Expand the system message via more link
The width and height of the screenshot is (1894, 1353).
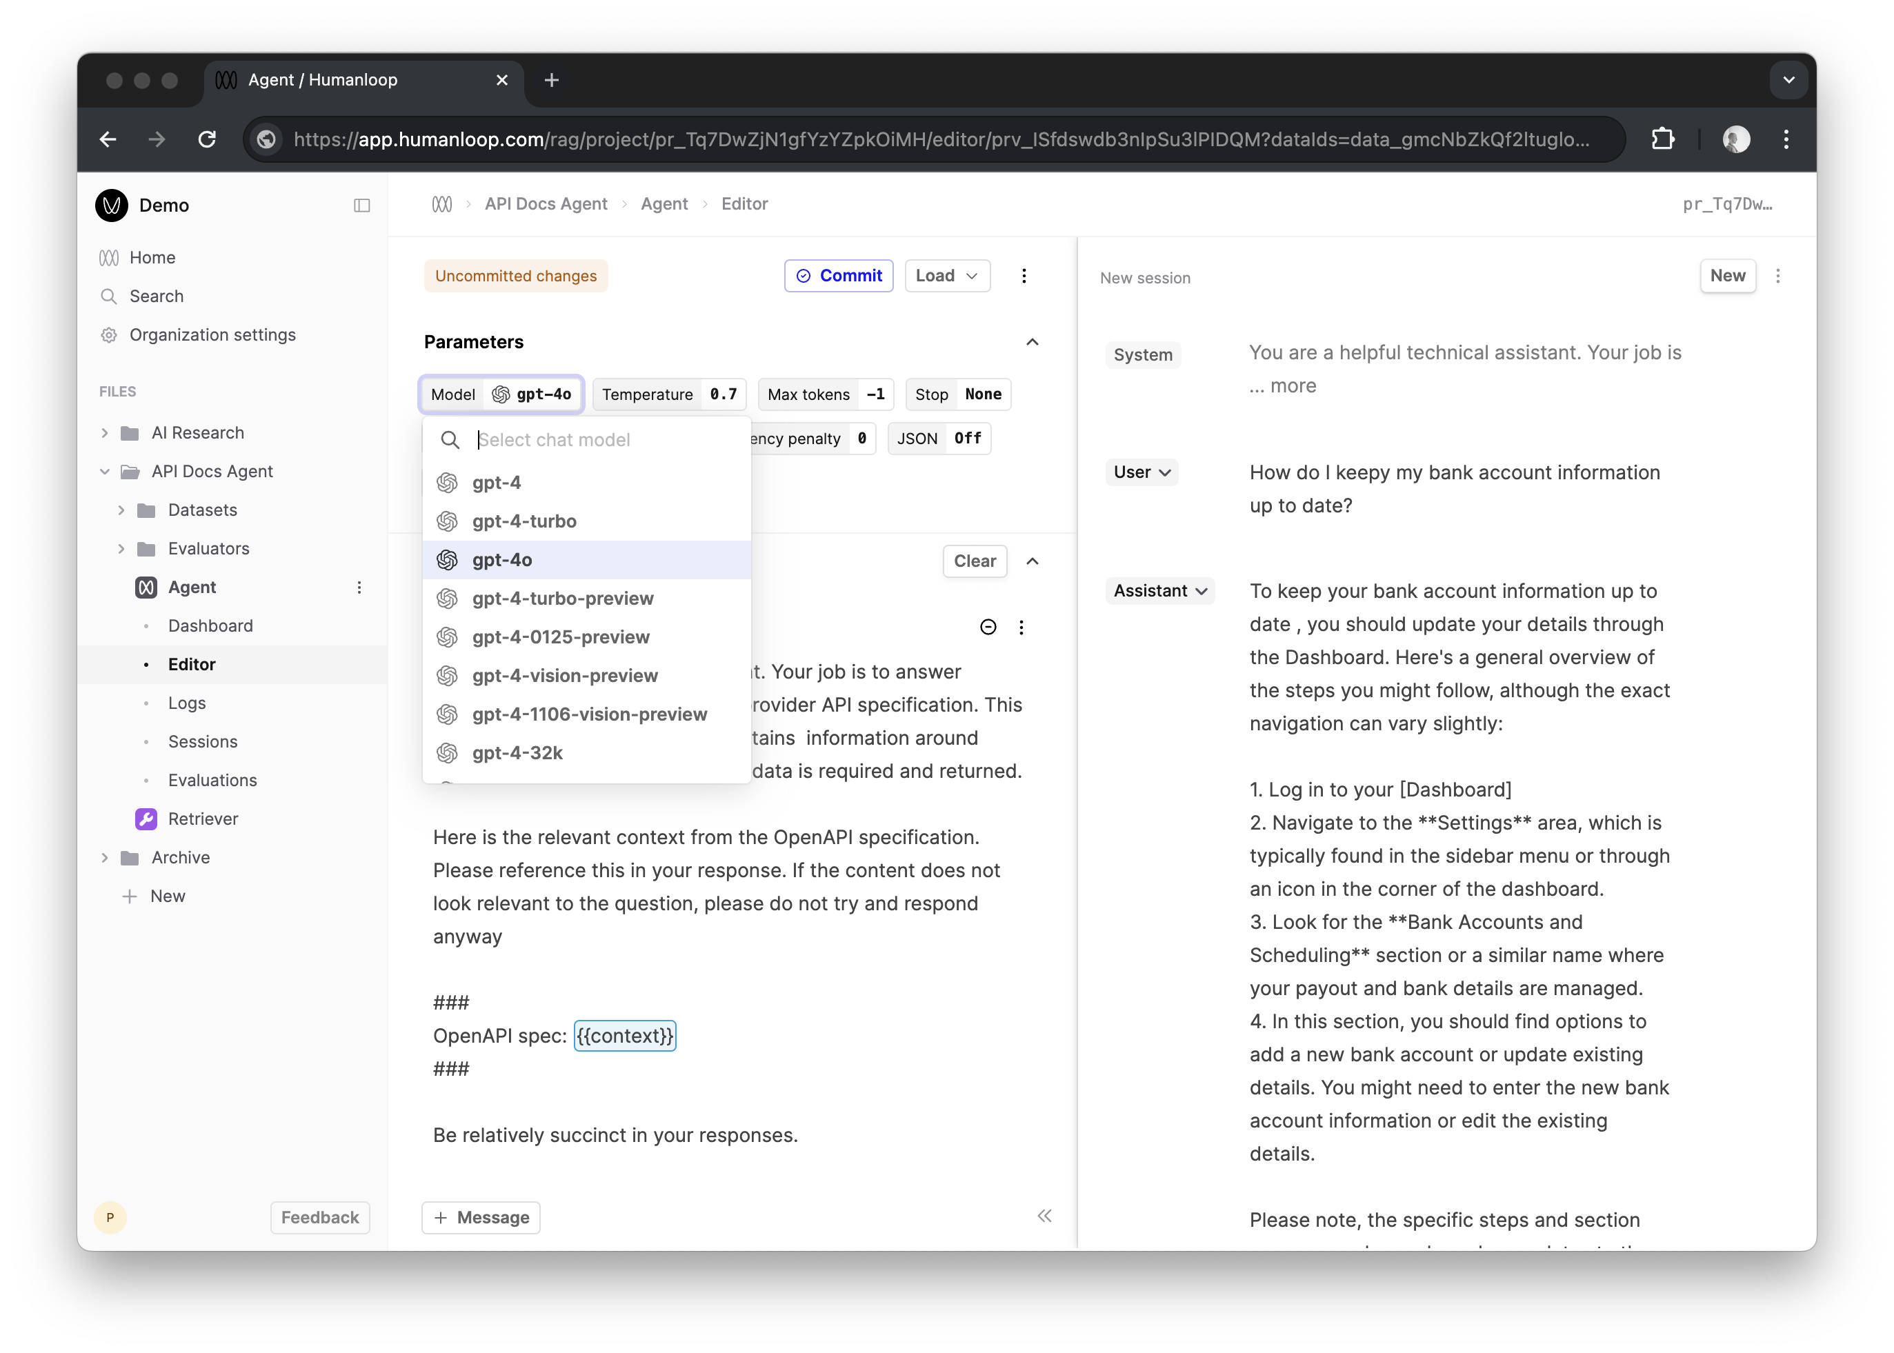[1293, 385]
